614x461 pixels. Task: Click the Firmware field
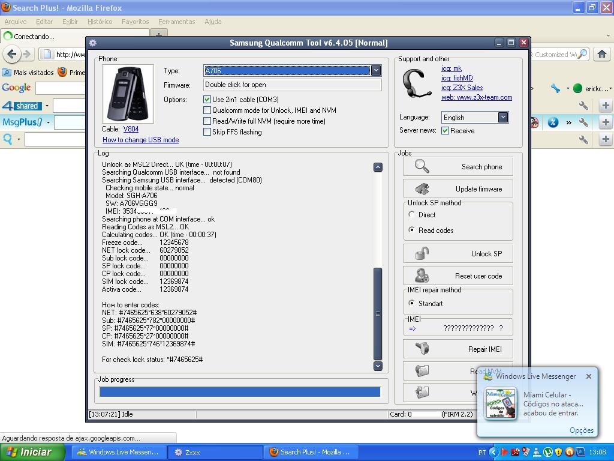coord(292,85)
